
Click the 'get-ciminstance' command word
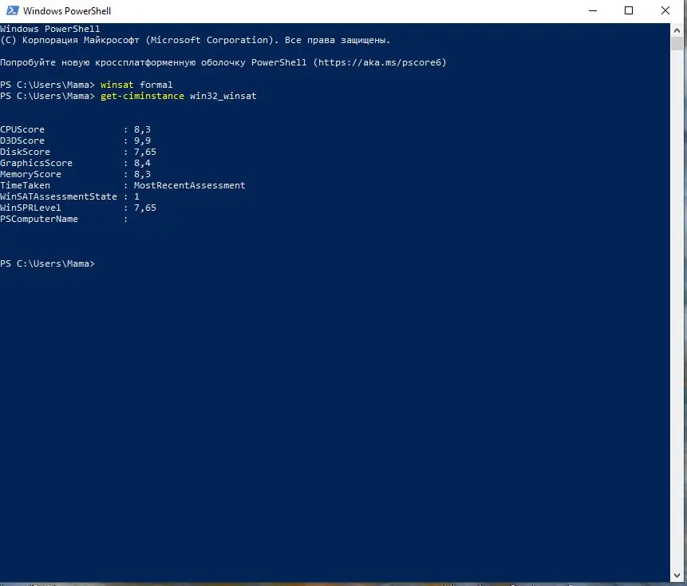click(142, 96)
